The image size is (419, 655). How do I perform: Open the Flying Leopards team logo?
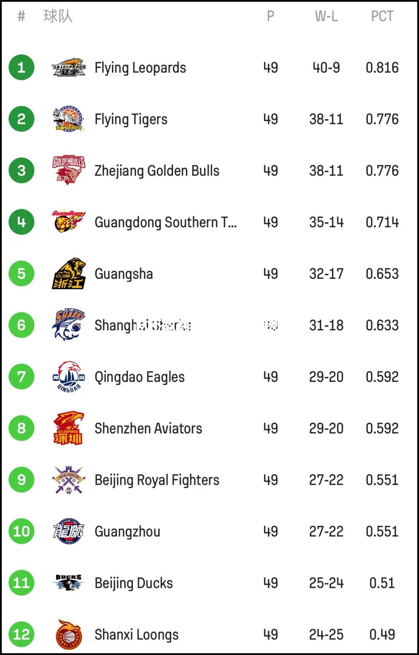[69, 67]
